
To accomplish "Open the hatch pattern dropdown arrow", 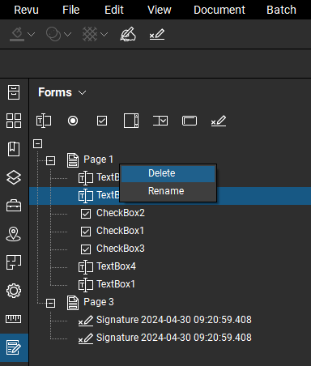I will (104, 34).
